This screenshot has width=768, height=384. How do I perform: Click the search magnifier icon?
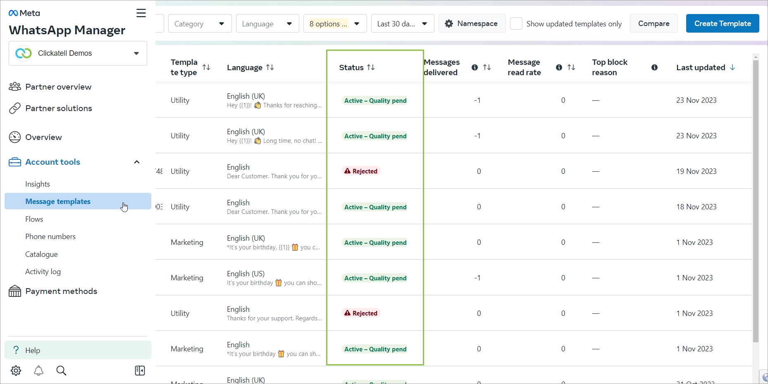tap(61, 371)
